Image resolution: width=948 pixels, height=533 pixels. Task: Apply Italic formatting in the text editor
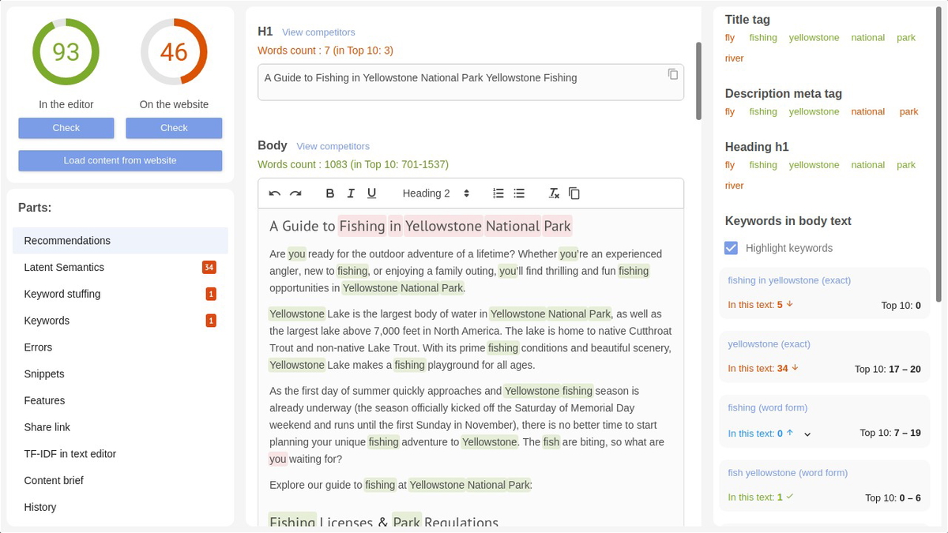click(351, 193)
